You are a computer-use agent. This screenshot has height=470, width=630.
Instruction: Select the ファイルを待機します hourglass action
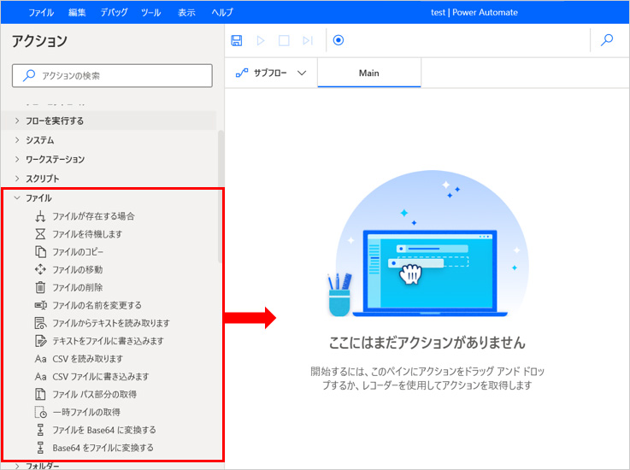tap(86, 233)
